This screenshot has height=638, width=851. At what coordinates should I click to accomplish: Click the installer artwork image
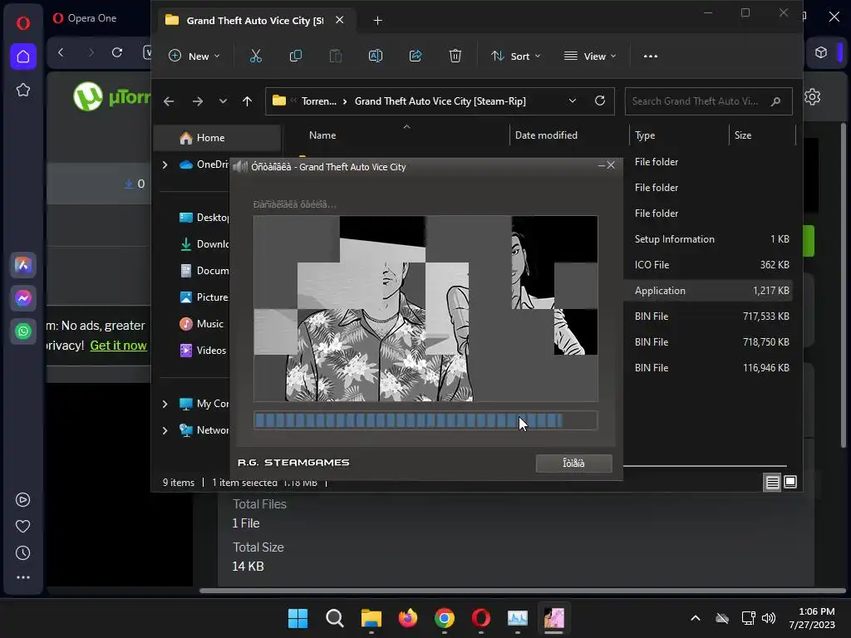click(x=425, y=309)
